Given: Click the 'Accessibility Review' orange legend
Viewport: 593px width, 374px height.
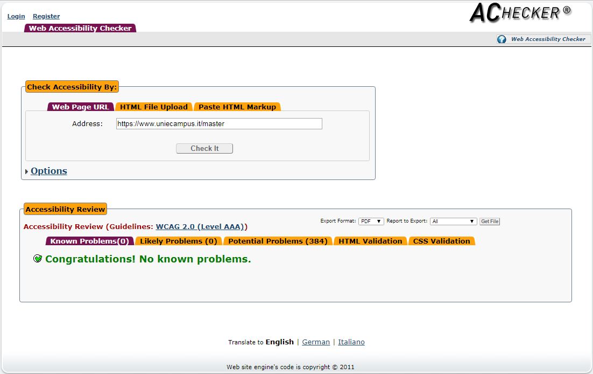Looking at the screenshot, I should point(65,209).
